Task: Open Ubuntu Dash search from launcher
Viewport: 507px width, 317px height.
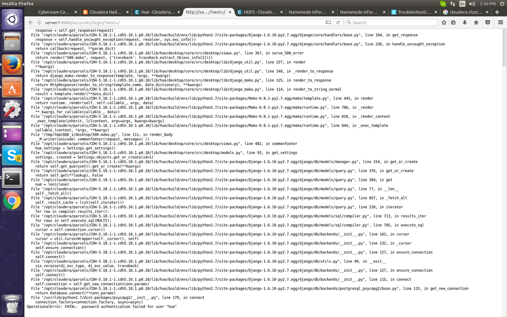Action: click(12, 19)
